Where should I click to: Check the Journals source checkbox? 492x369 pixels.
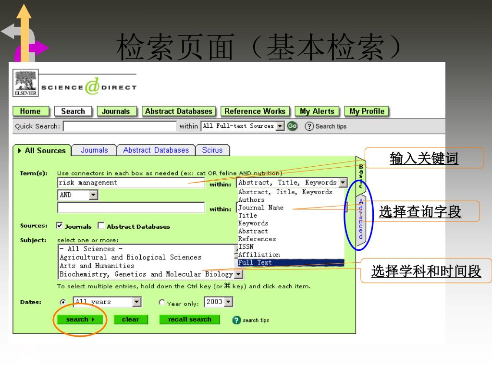click(59, 226)
